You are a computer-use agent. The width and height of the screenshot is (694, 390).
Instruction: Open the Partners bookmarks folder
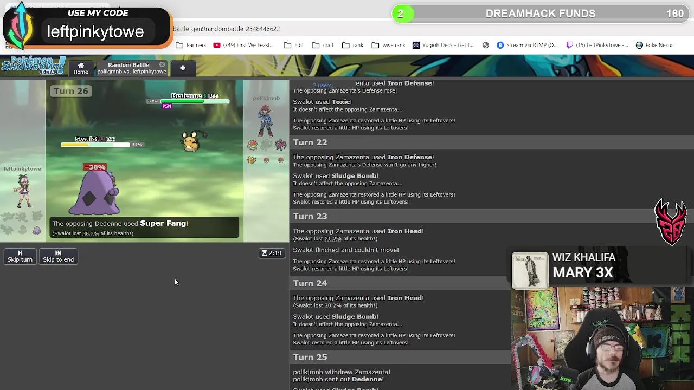point(191,45)
